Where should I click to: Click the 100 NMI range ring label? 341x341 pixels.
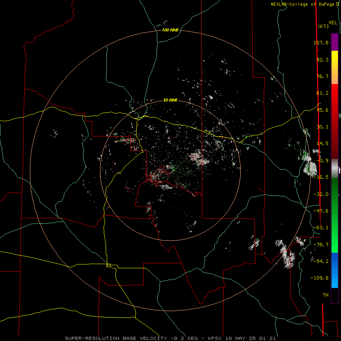170,30
